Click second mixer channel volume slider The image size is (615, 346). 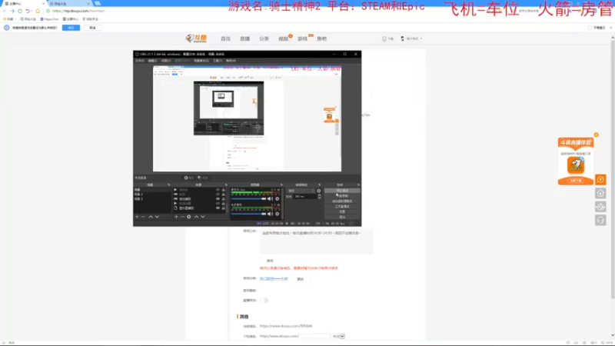tap(248, 214)
